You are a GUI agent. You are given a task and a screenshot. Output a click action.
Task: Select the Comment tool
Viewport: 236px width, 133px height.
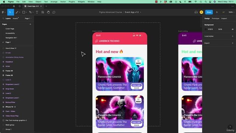pos(54,12)
